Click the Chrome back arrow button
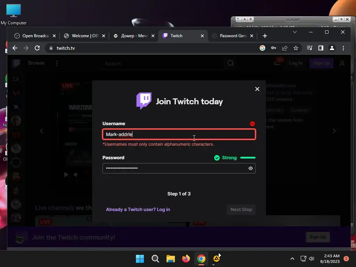The image size is (356, 267). coord(15,48)
